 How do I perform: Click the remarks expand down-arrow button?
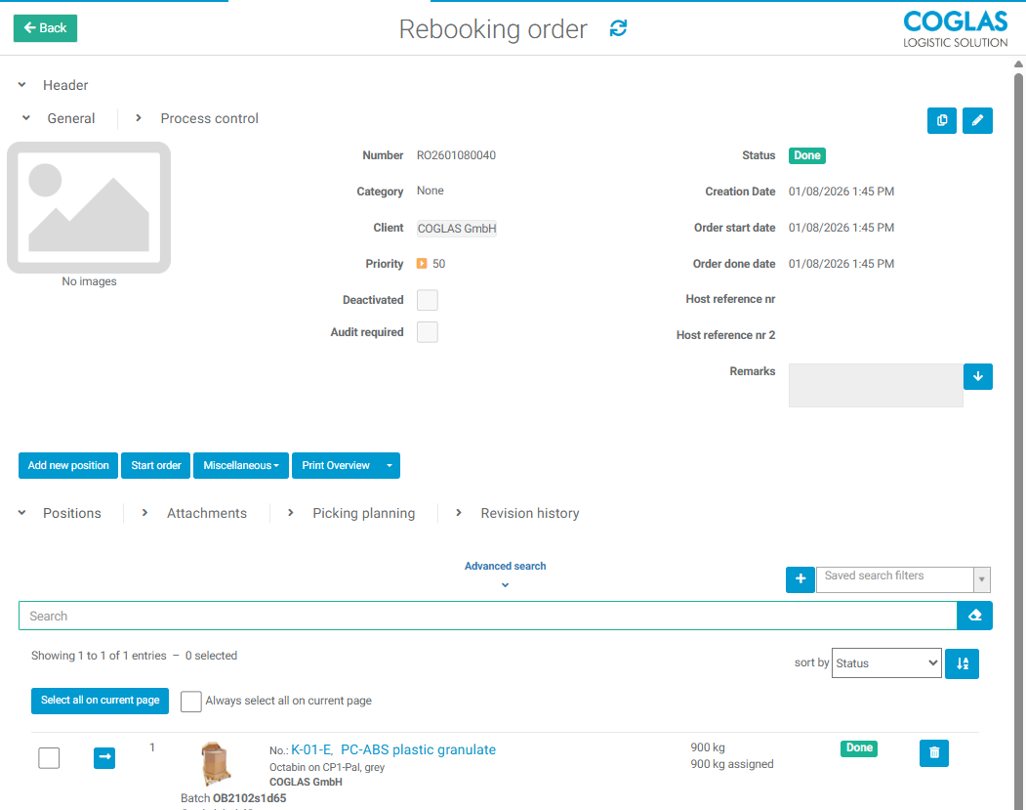click(x=977, y=377)
